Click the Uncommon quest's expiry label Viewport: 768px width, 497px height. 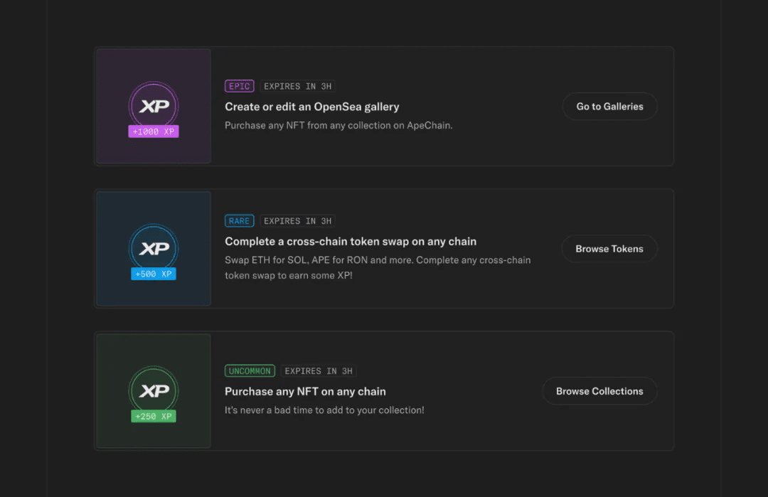[x=318, y=371]
